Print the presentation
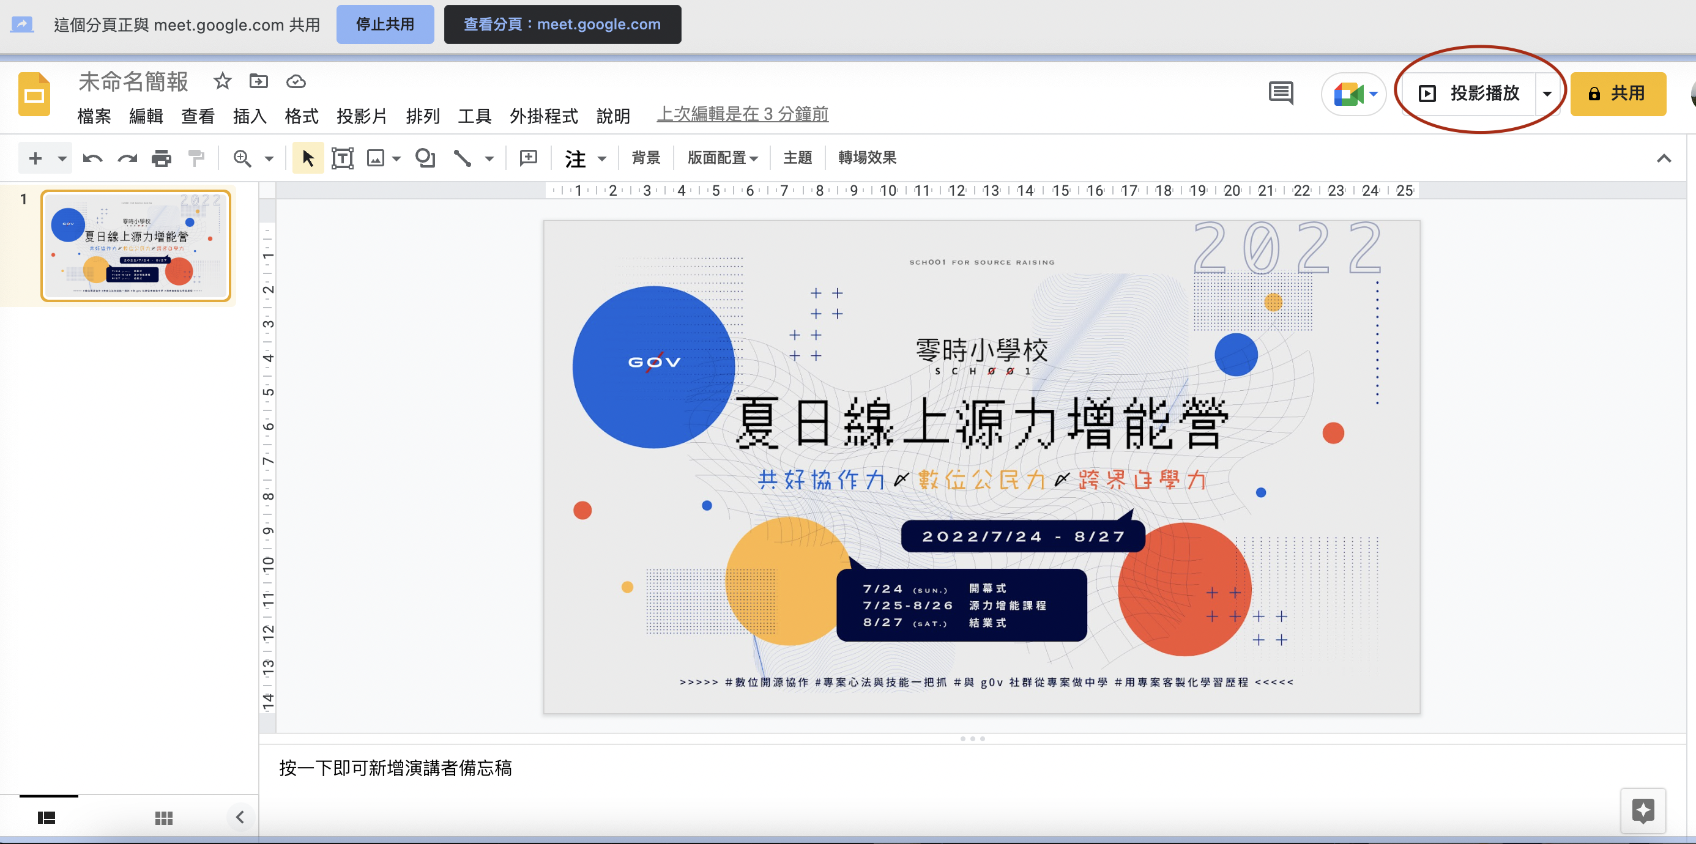The height and width of the screenshot is (844, 1696). (162, 158)
